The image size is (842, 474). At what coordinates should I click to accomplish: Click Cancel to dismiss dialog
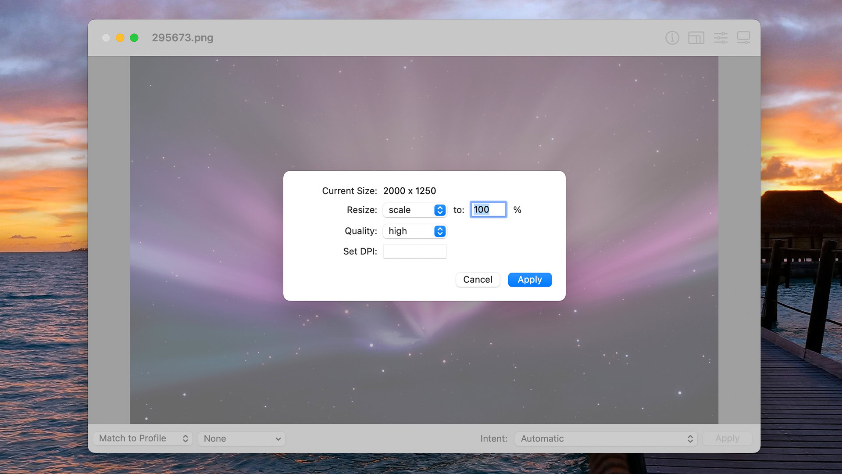[x=478, y=280]
